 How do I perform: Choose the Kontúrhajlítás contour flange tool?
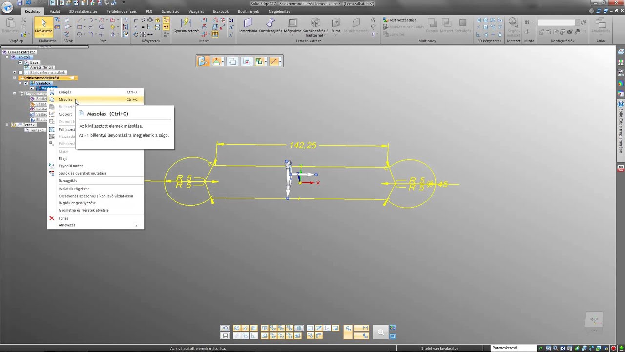271,25
